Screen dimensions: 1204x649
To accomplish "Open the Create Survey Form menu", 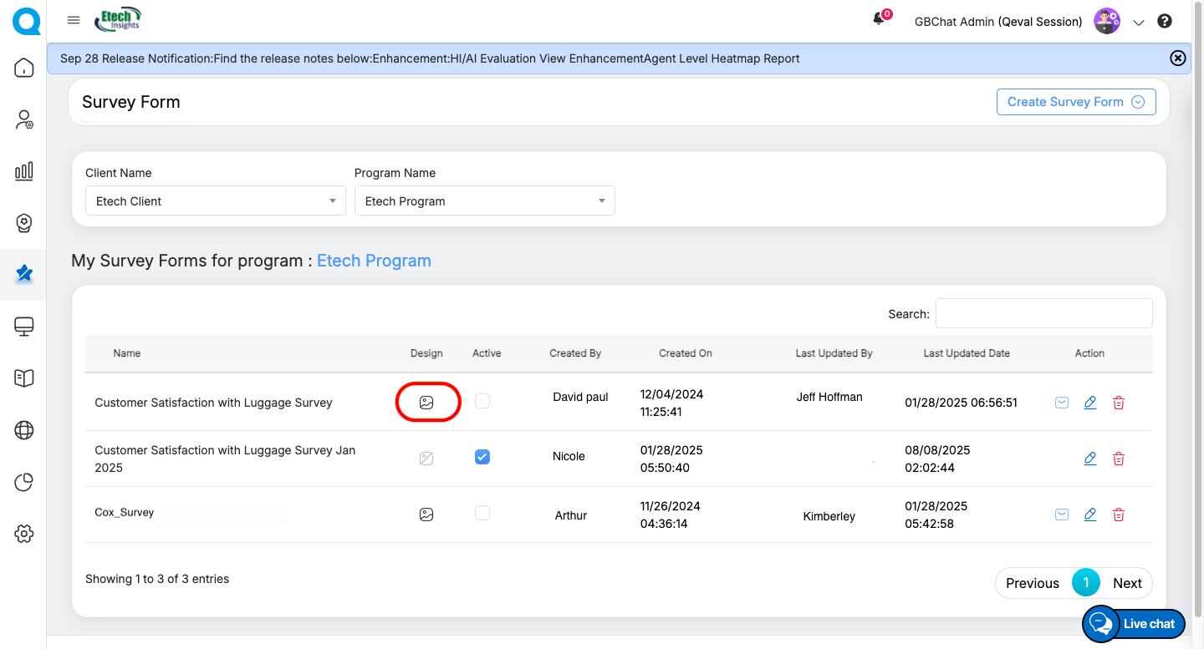I will [x=1075, y=102].
